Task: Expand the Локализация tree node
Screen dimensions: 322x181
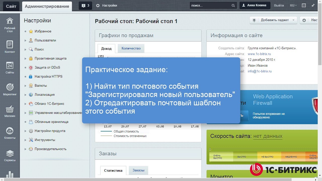Action: click(25, 95)
